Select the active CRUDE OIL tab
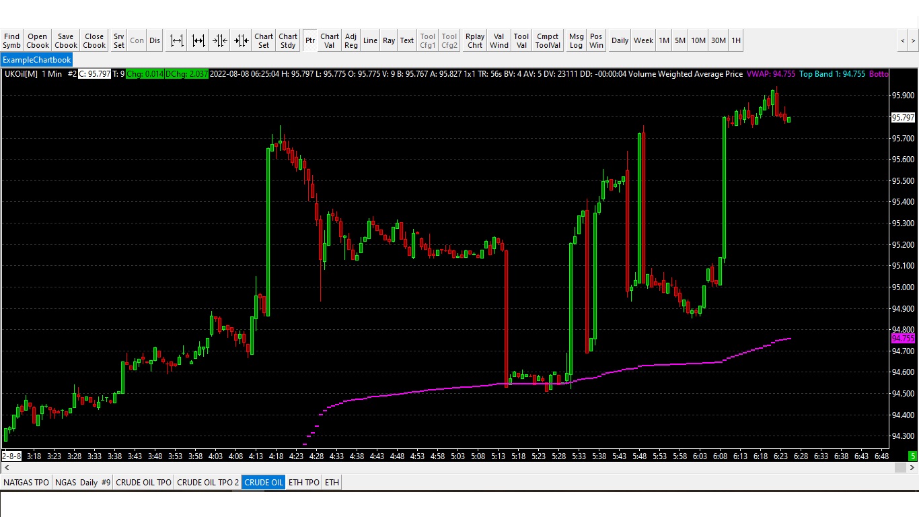The width and height of the screenshot is (919, 517). click(x=264, y=483)
